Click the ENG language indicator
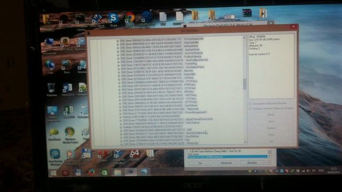 [x=321, y=171]
